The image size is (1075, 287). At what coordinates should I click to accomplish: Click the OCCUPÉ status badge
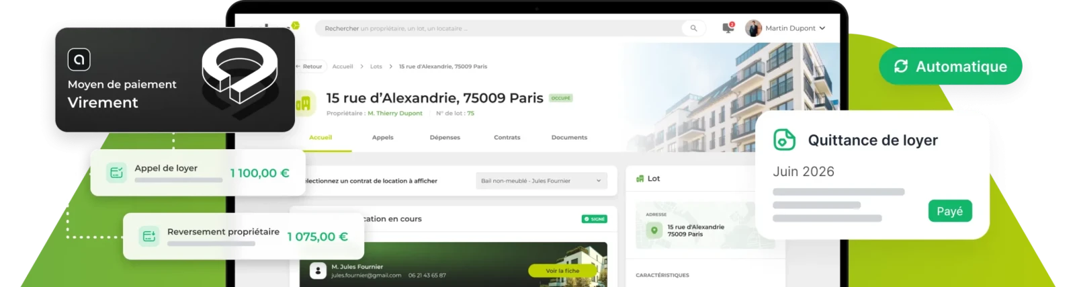coord(560,98)
